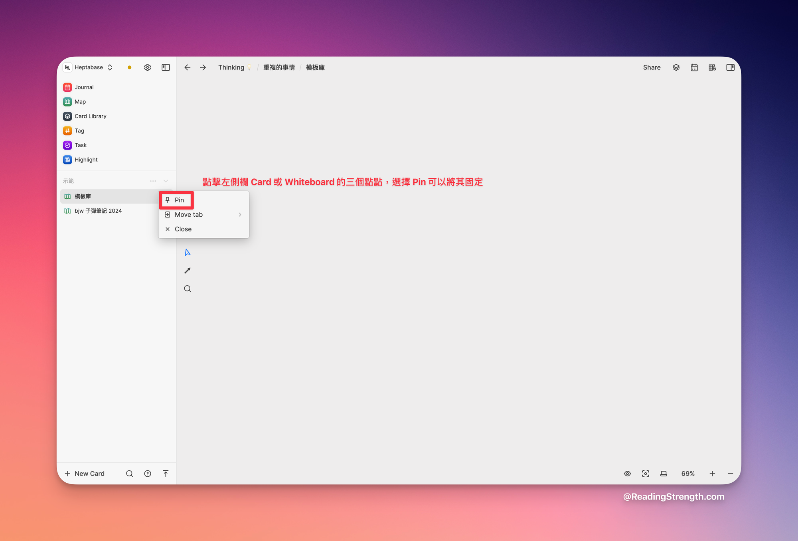Click the layers/stacks icon in toolbar
Viewport: 798px width, 541px height.
(676, 67)
